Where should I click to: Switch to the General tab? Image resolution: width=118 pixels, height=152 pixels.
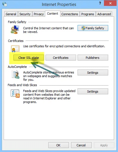(x=11, y=14)
